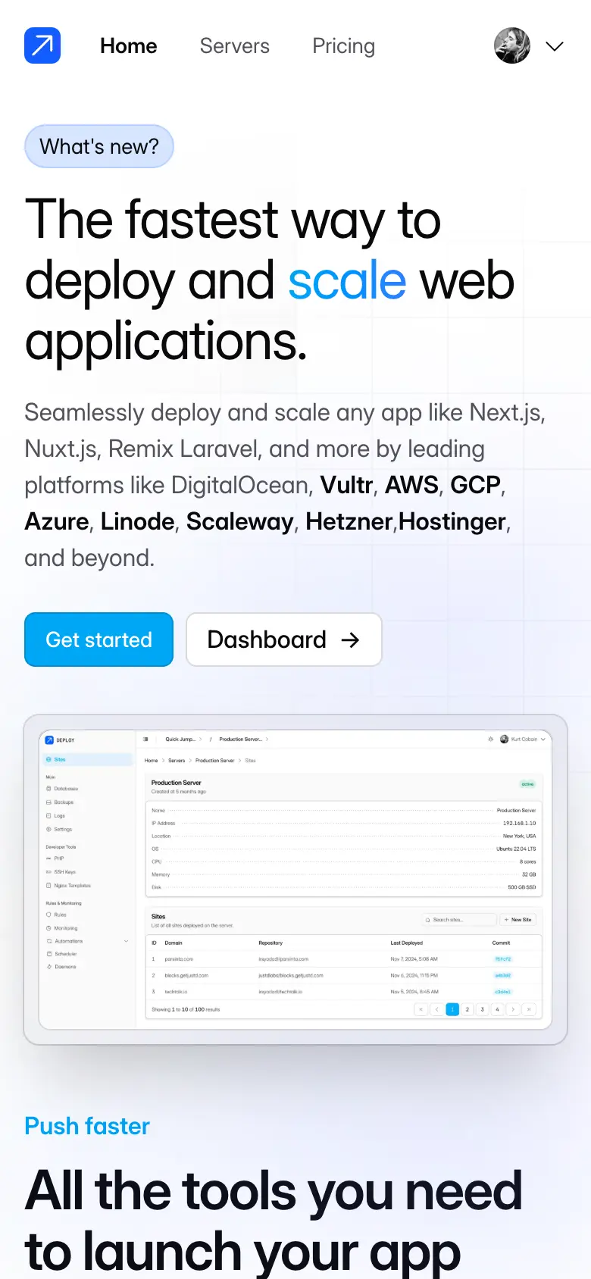
Task: Expand the Automations chevron in preview sidebar
Action: (x=126, y=941)
